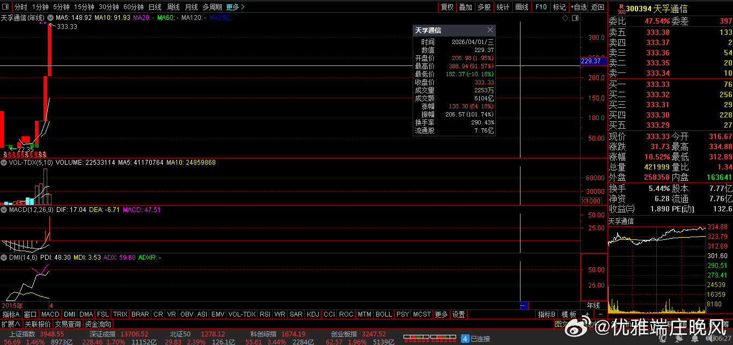The width and height of the screenshot is (733, 345).
Task: Close the 天孚通信 data tooltip box
Action: point(490,31)
